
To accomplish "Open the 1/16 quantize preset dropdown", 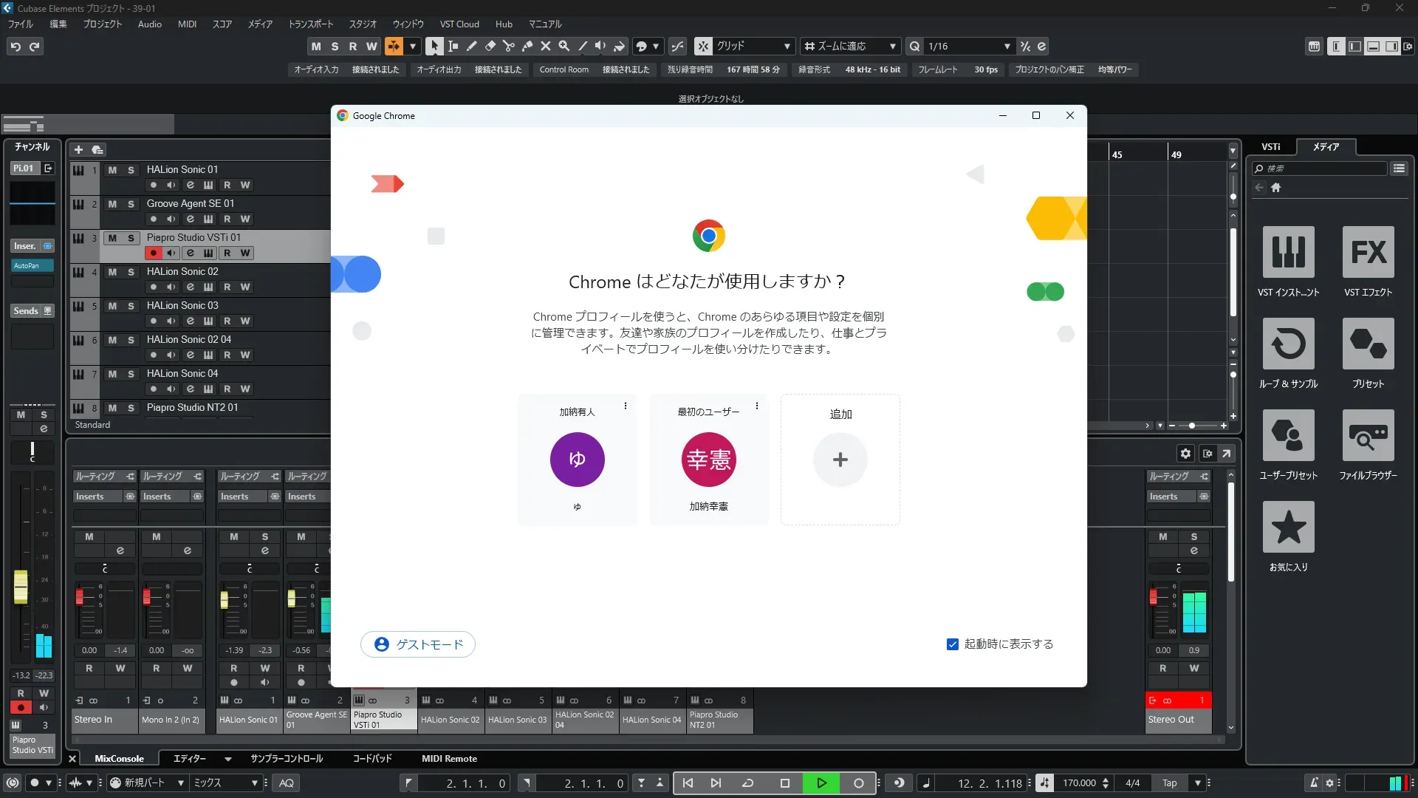I will click(1007, 46).
